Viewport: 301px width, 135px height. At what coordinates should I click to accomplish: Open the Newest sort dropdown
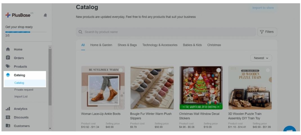(x=261, y=58)
